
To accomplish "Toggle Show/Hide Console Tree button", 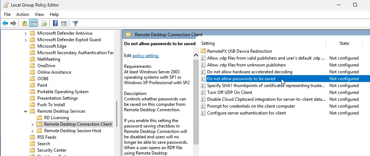I will [x=33, y=23].
